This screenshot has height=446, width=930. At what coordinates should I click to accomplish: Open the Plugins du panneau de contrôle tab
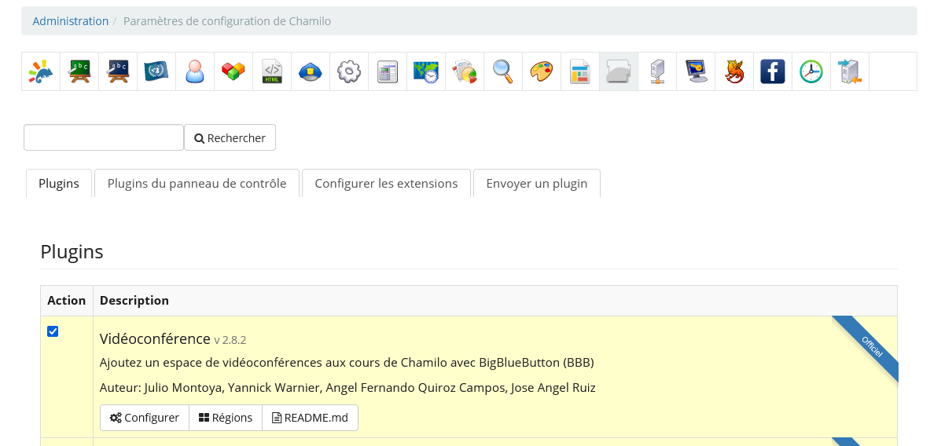[x=197, y=184]
